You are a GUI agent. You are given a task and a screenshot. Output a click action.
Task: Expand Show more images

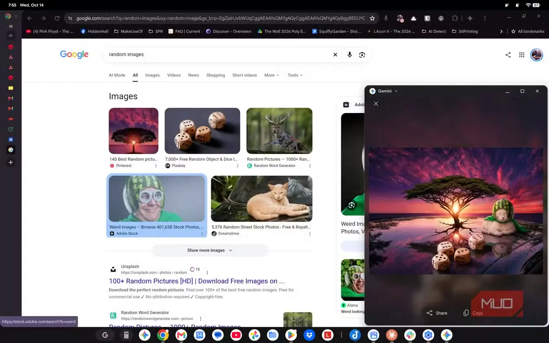point(209,250)
